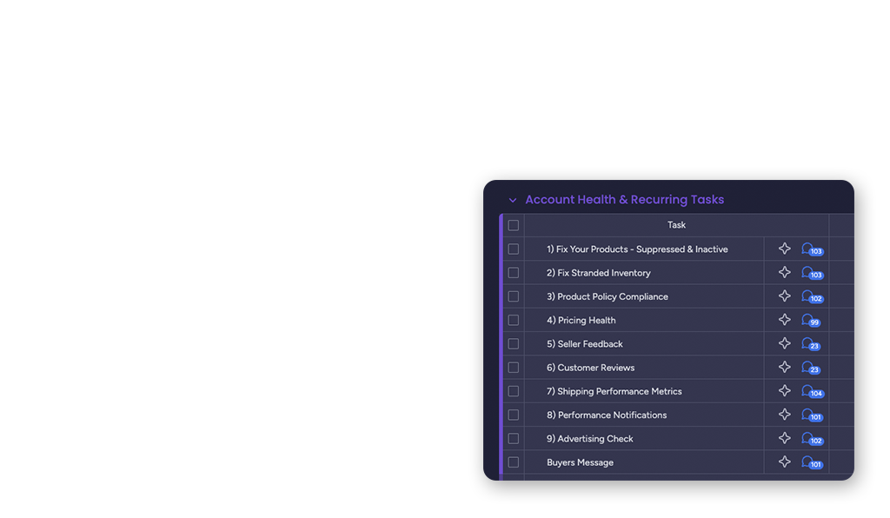The image size is (890, 518).
Task: Select the purple group color bar
Action: tap(501, 348)
